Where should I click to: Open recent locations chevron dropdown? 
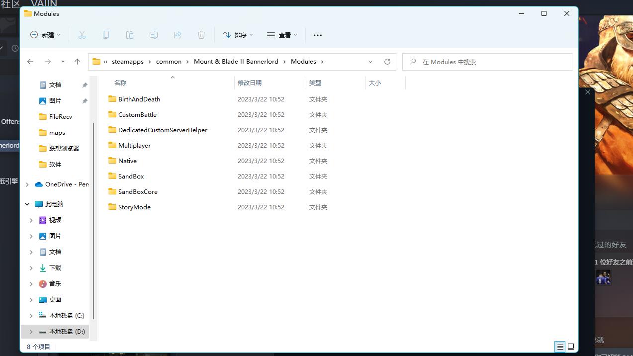[x=63, y=62]
